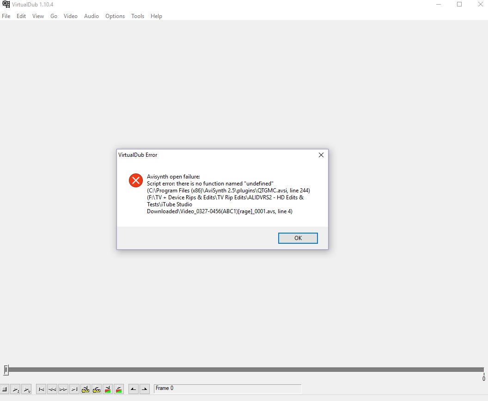This screenshot has height=401, width=488.
Task: Go to the next key frame
Action: (x=97, y=389)
